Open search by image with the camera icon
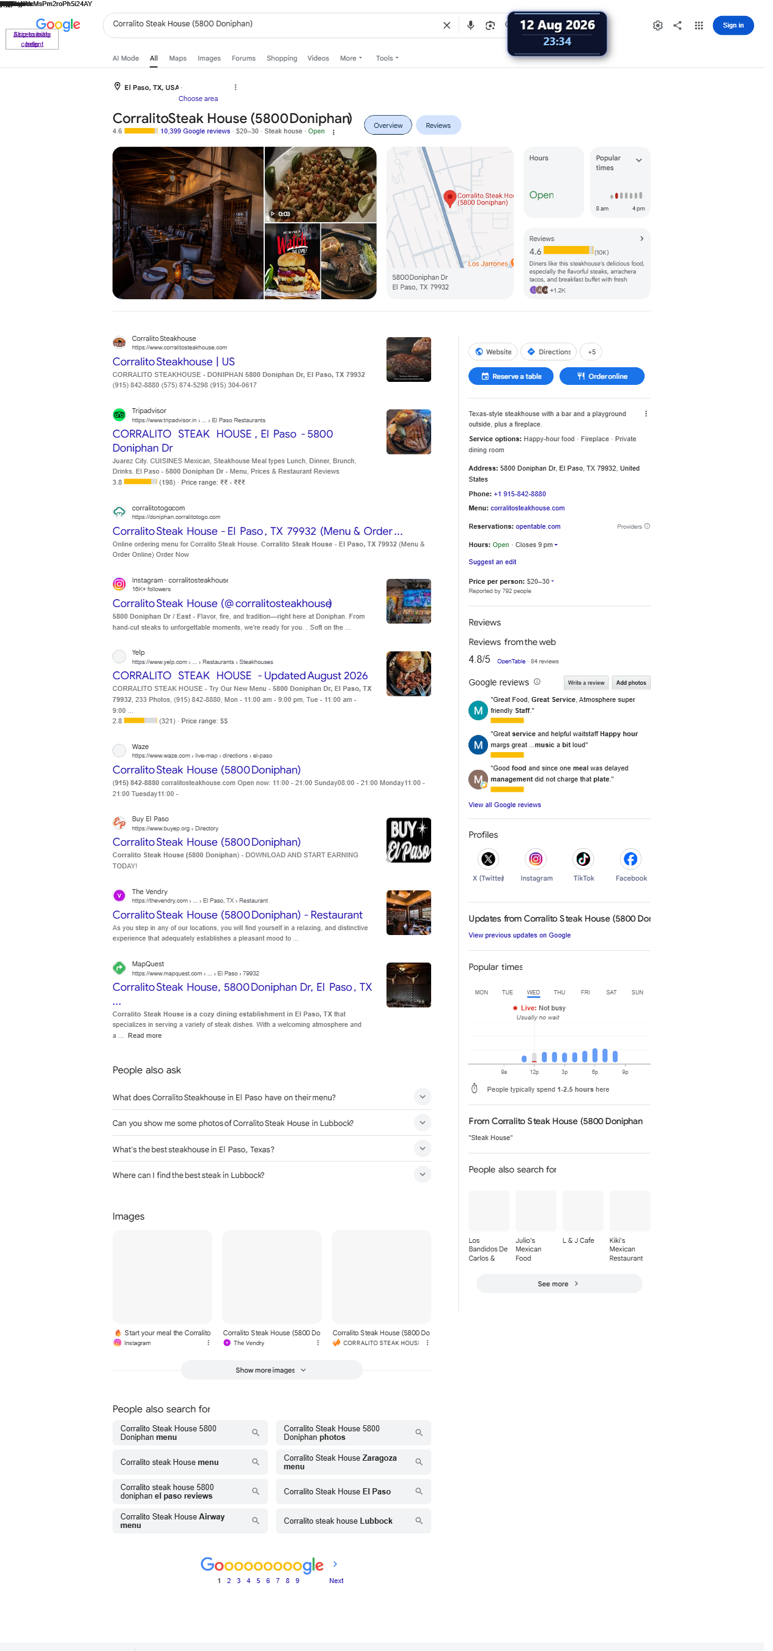 click(x=490, y=26)
